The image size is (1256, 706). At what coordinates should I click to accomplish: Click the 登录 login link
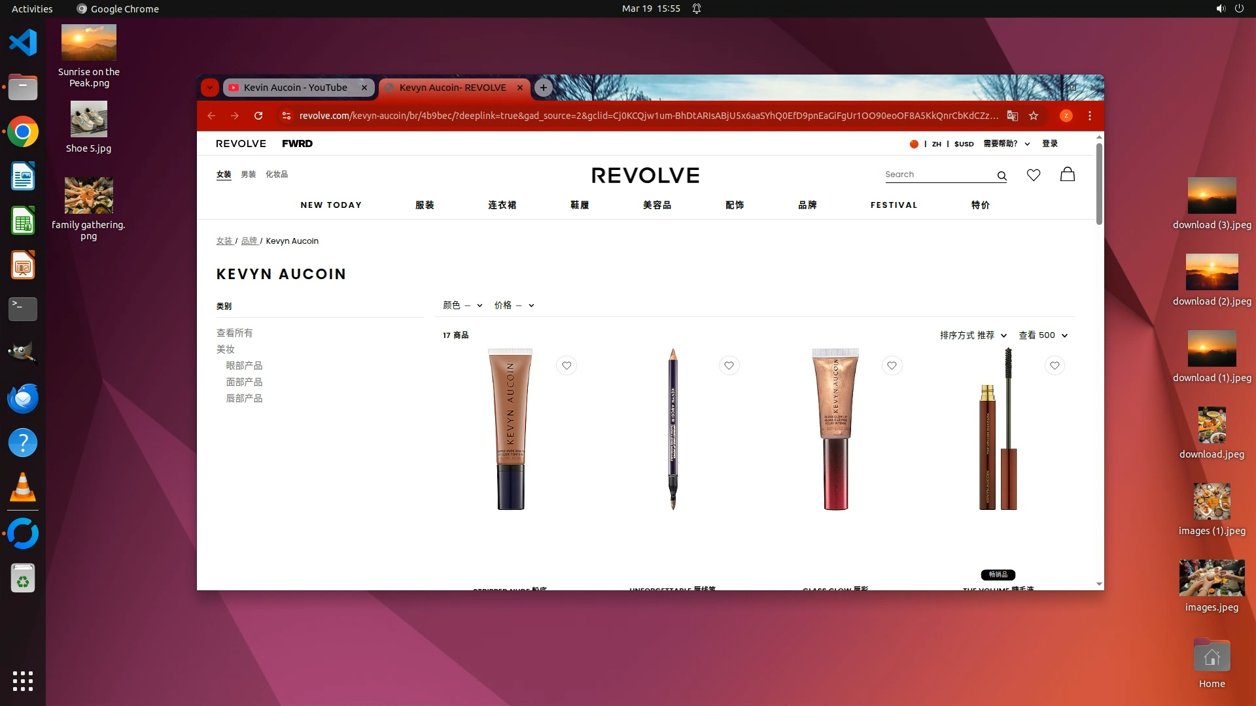[1050, 144]
